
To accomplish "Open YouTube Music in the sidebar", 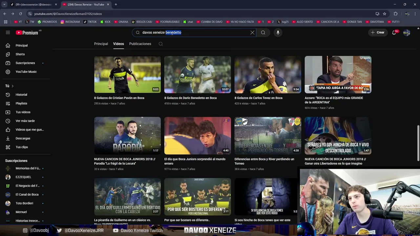I will [x=26, y=72].
